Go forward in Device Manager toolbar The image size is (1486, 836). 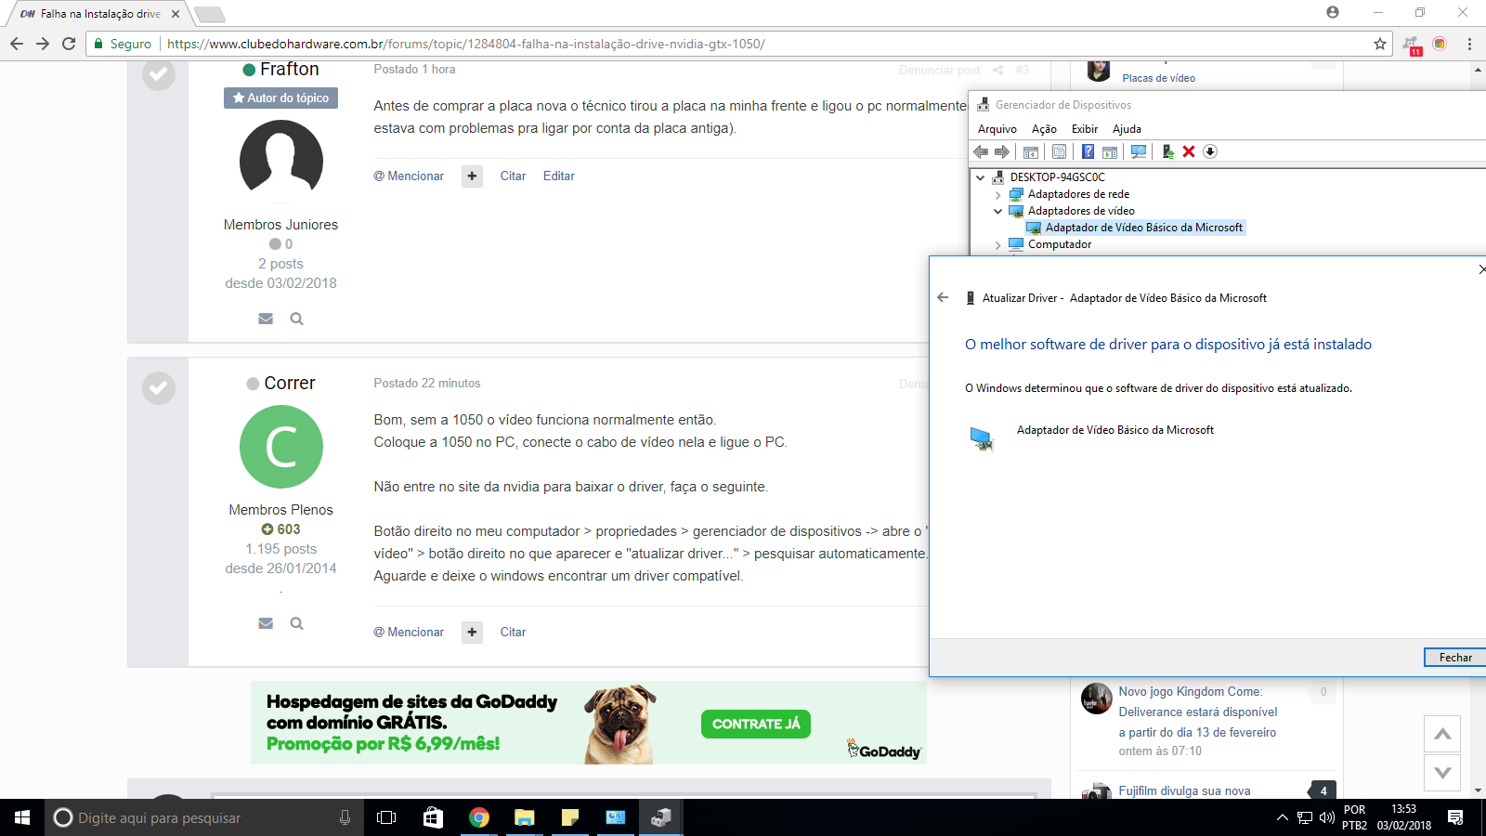1001,151
